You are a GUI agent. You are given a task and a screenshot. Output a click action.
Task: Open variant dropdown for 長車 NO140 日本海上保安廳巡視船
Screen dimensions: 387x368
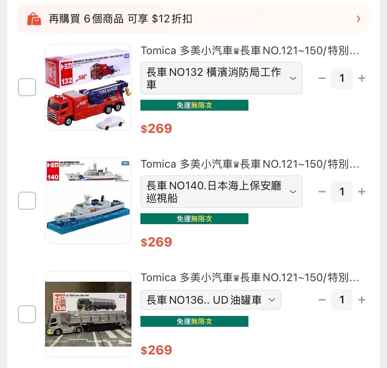click(221, 192)
